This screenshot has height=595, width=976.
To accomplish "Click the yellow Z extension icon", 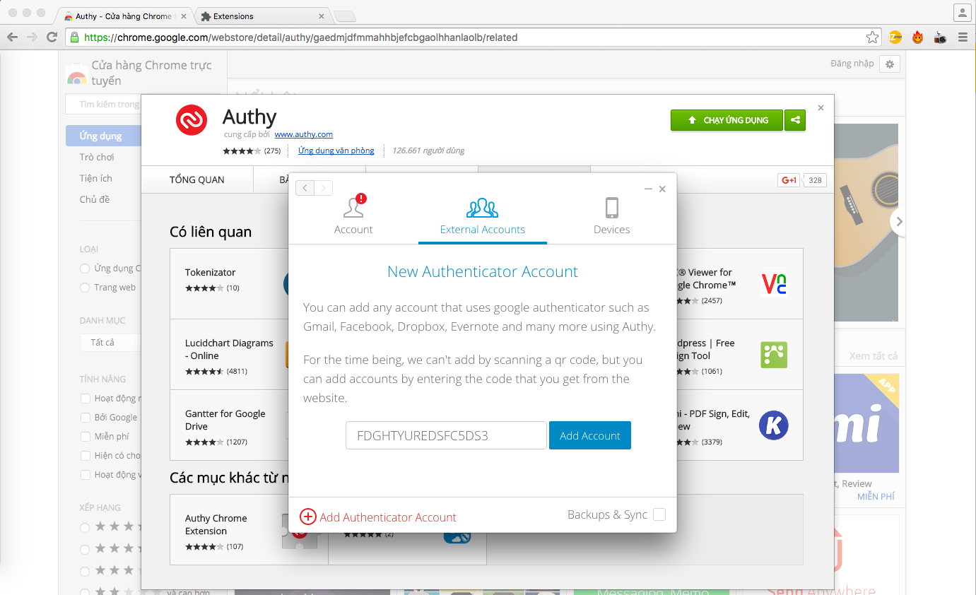I will pyautogui.click(x=895, y=37).
